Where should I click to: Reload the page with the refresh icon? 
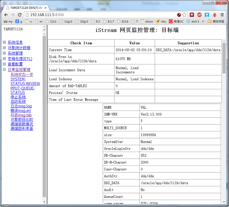tap(20, 15)
